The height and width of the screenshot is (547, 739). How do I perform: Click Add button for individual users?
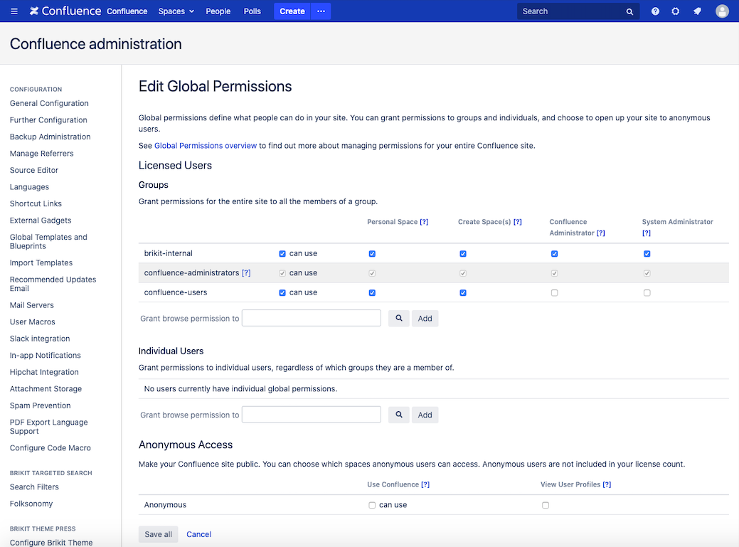(x=425, y=415)
